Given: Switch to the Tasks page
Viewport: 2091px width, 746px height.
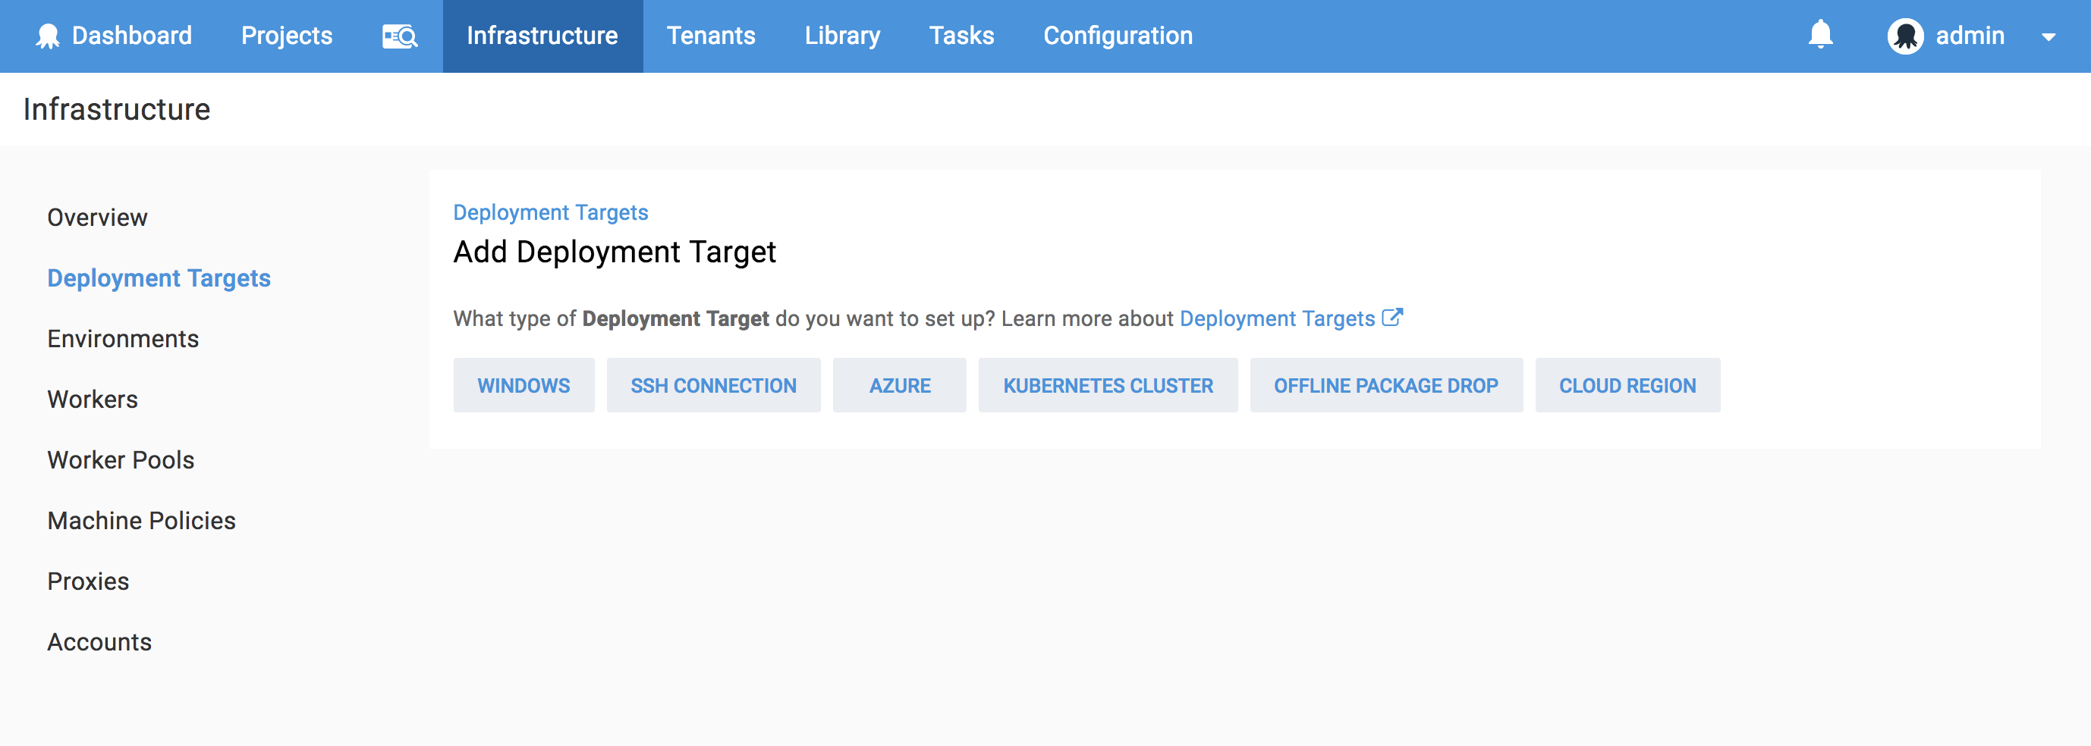Looking at the screenshot, I should tap(961, 36).
